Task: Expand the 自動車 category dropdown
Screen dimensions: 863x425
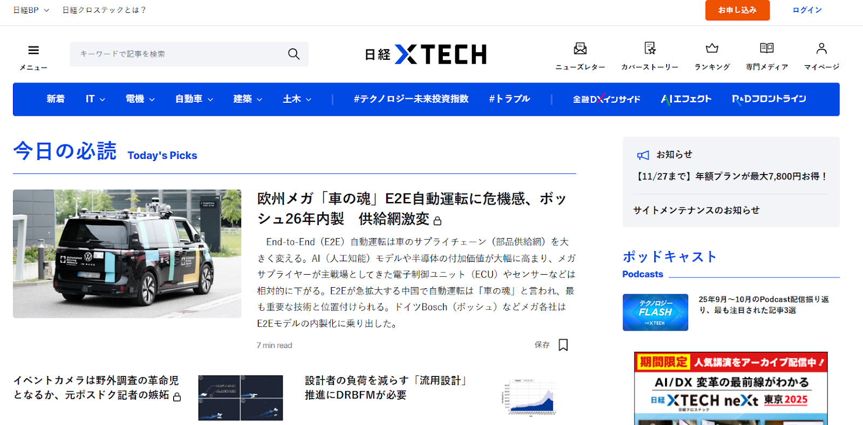Action: pos(194,99)
